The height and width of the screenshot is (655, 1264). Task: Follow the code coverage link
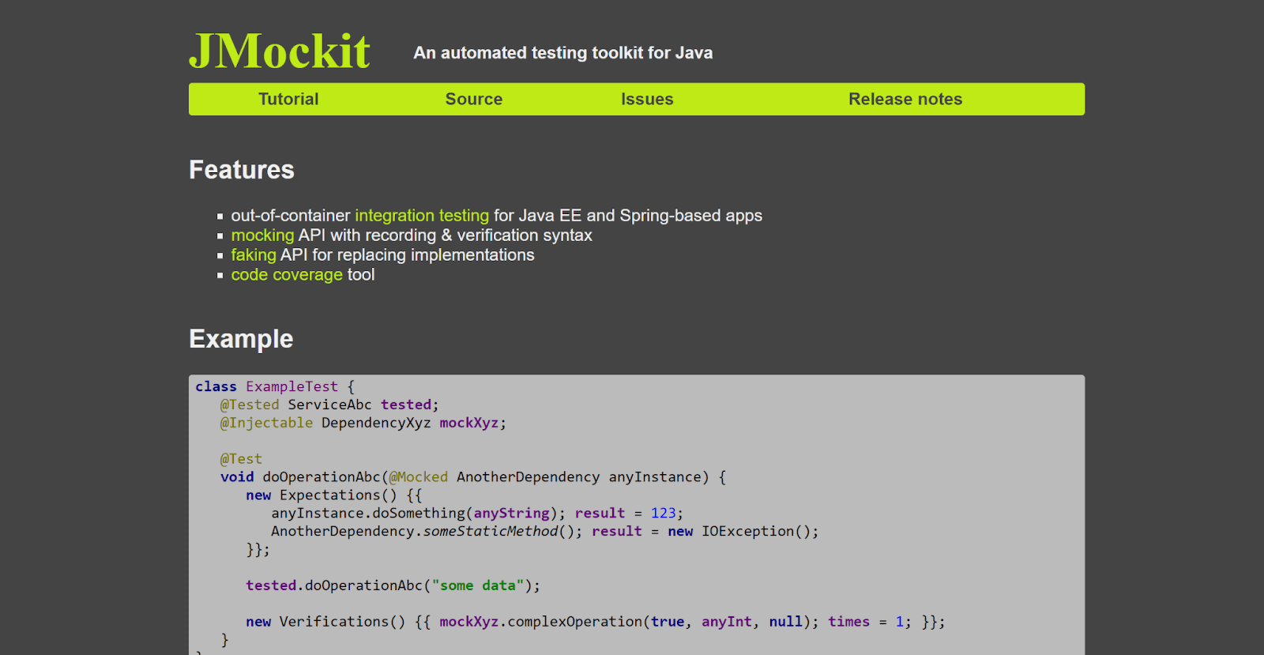287,274
